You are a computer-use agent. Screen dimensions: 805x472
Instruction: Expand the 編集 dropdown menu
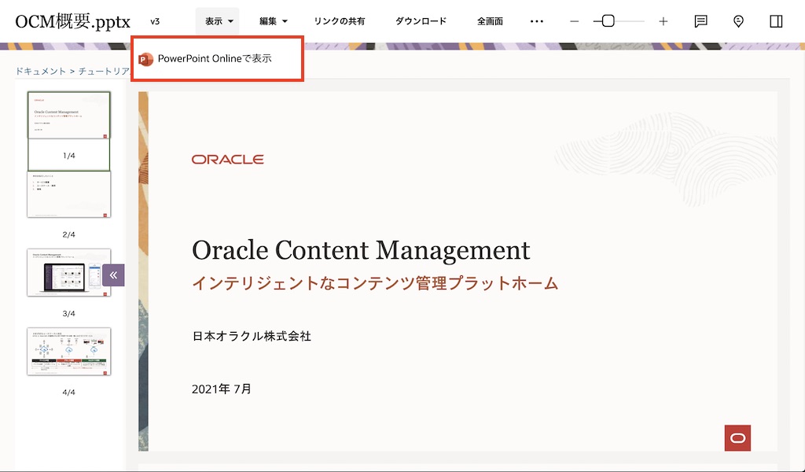coord(274,21)
